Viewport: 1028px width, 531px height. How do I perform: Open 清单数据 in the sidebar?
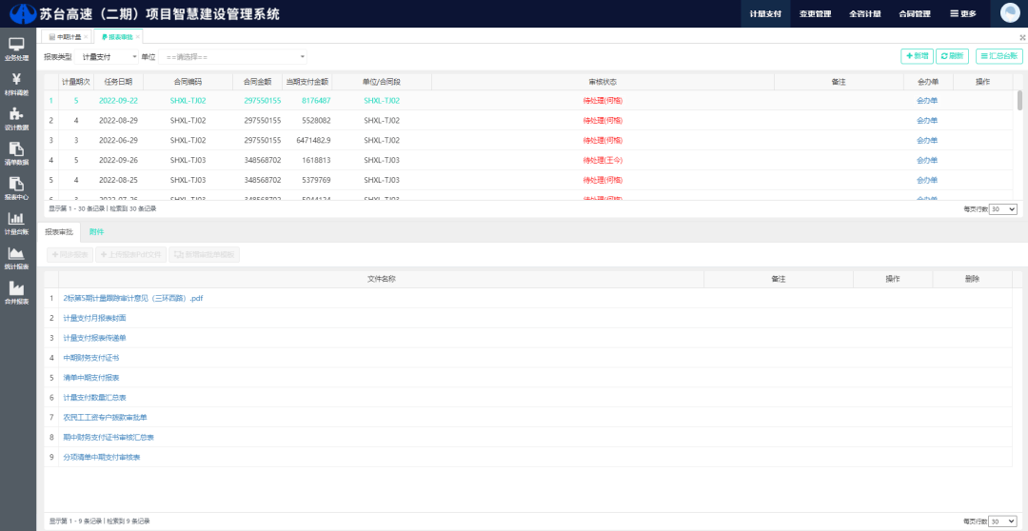click(17, 153)
